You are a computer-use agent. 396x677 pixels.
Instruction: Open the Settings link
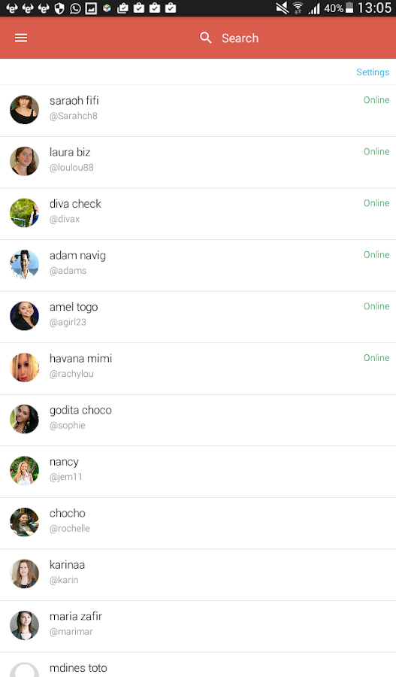(373, 72)
